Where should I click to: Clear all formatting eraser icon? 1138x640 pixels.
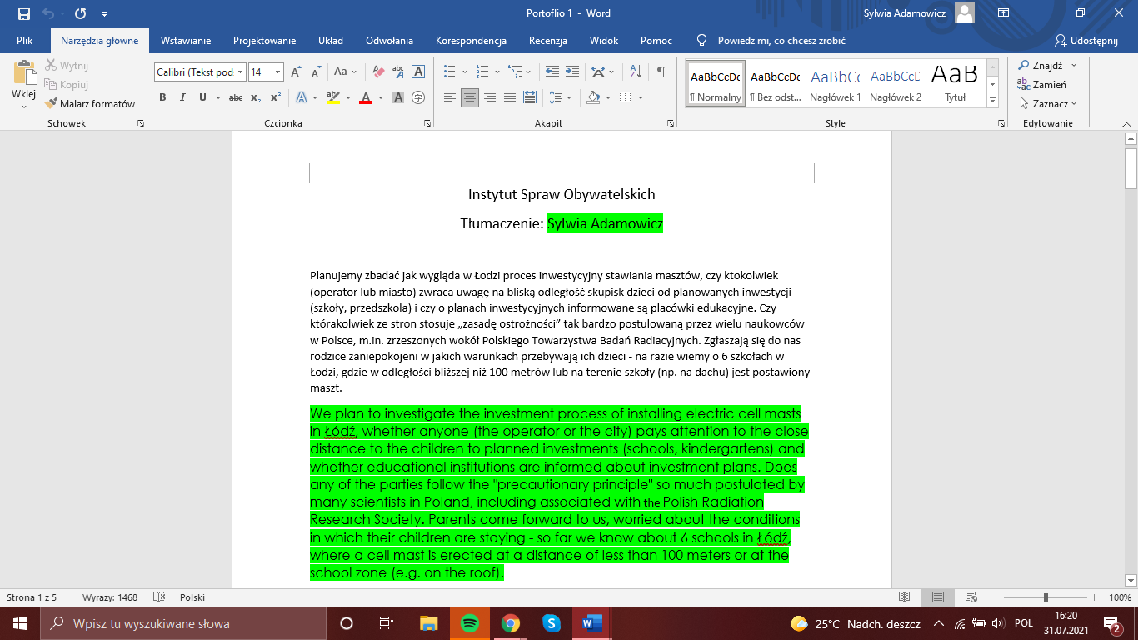pos(378,72)
